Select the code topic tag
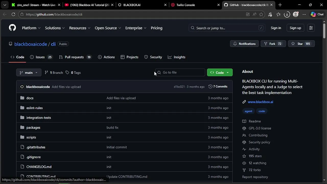Image resolution: width=327 pixels, height=184 pixels. (x=262, y=111)
